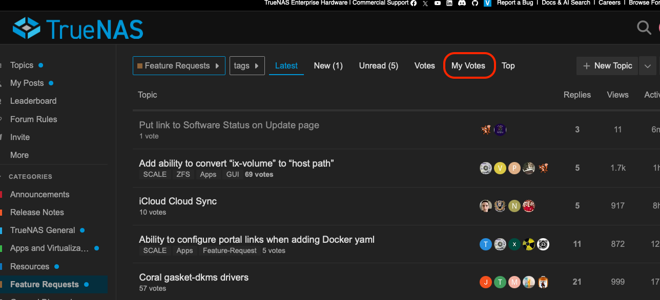The height and width of the screenshot is (300, 660).
Task: Click the Report a Bug link
Action: [515, 3]
